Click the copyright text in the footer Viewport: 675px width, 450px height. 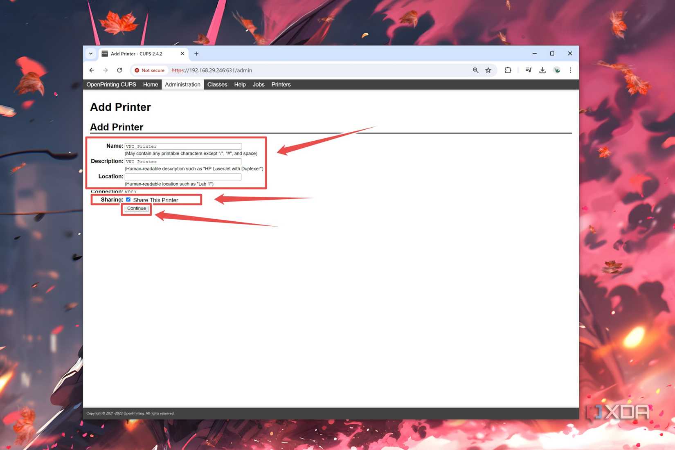click(x=130, y=414)
